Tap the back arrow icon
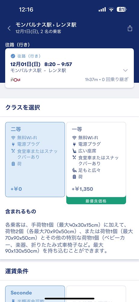The height and width of the screenshot is (302, 139). click(9, 28)
